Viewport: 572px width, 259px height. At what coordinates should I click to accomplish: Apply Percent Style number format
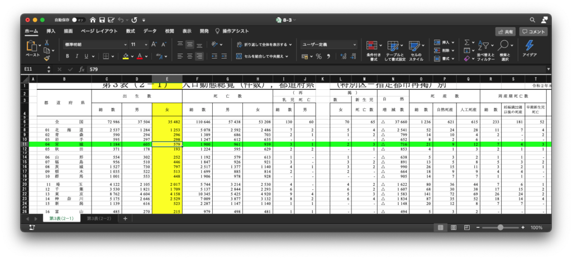click(319, 56)
